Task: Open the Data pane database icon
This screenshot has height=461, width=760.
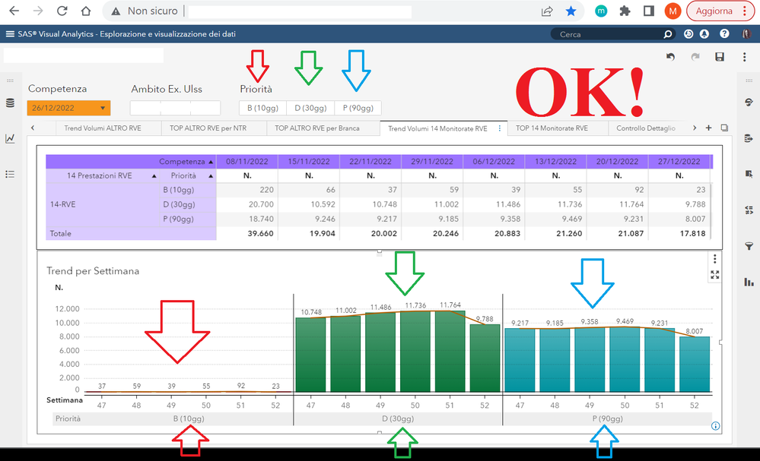Action: pos(10,103)
